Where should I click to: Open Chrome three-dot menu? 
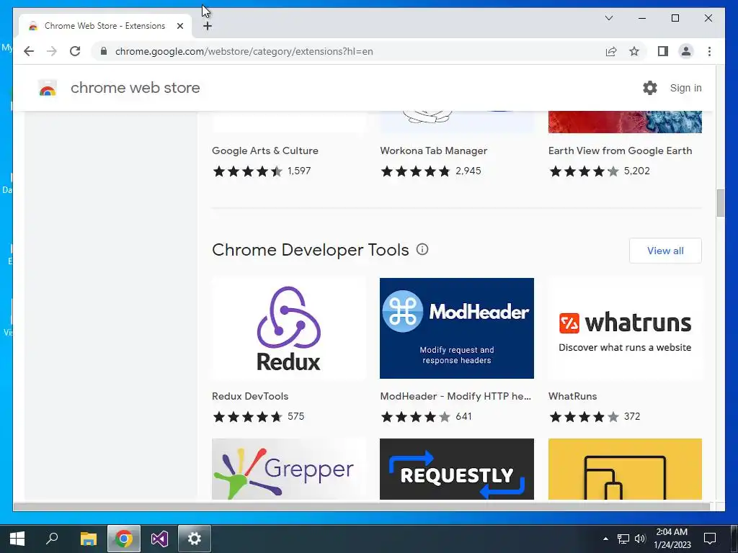[x=709, y=51]
